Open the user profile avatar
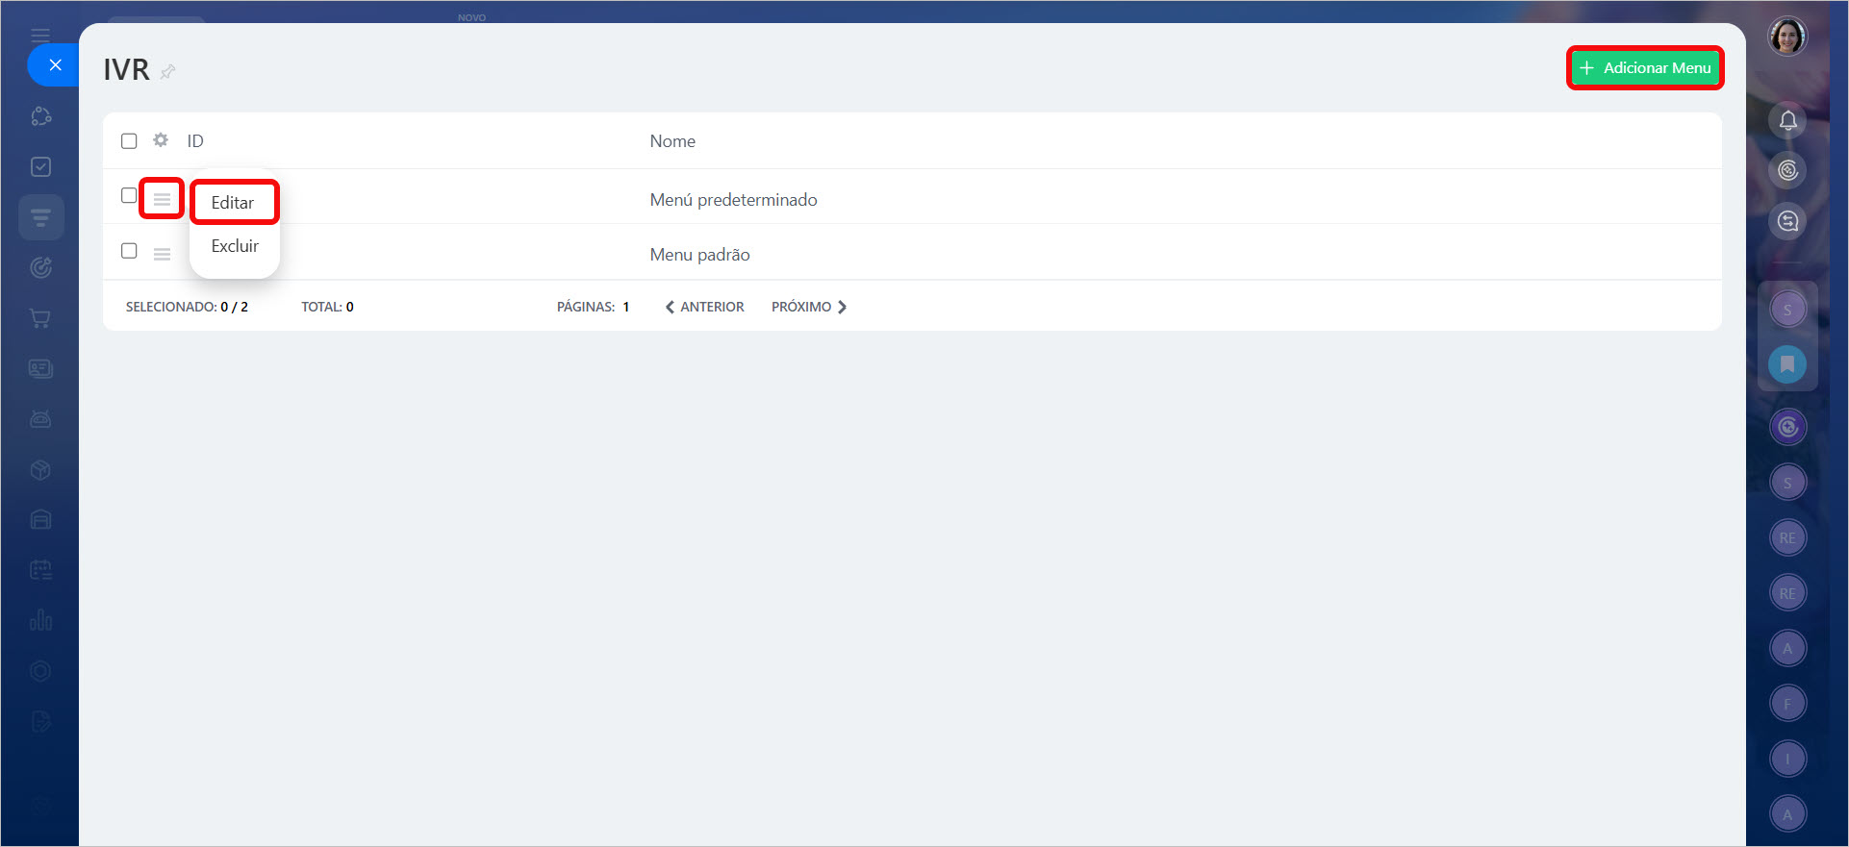The width and height of the screenshot is (1849, 847). tap(1787, 37)
